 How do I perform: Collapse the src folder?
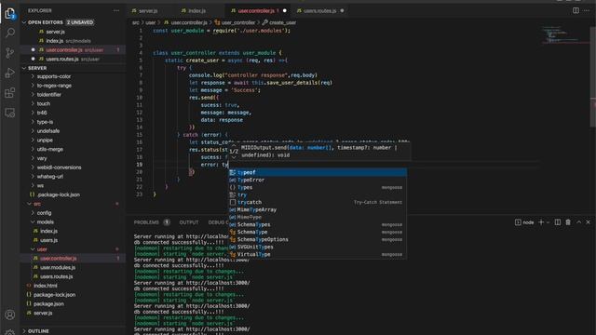pos(37,204)
